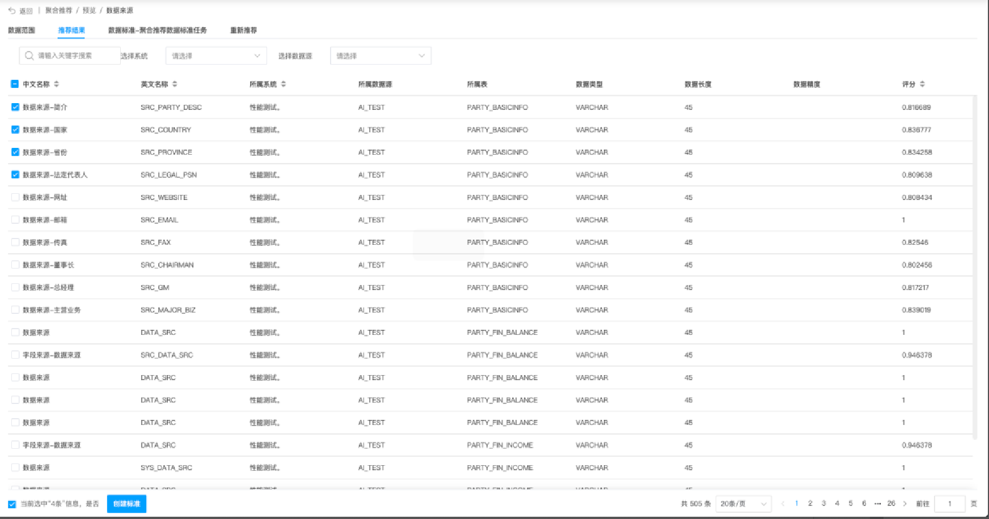Check the 数据来源-网址 row
Viewport: 989px width, 519px height.
tap(15, 197)
